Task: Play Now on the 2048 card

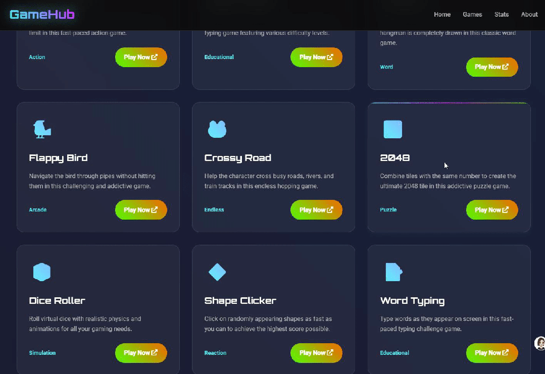Action: click(492, 210)
